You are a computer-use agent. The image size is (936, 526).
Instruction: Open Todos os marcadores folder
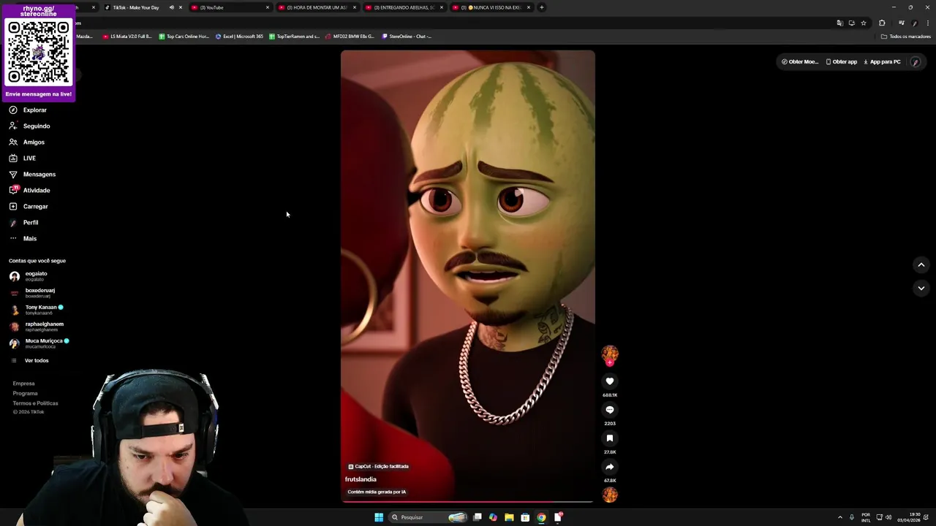point(906,37)
